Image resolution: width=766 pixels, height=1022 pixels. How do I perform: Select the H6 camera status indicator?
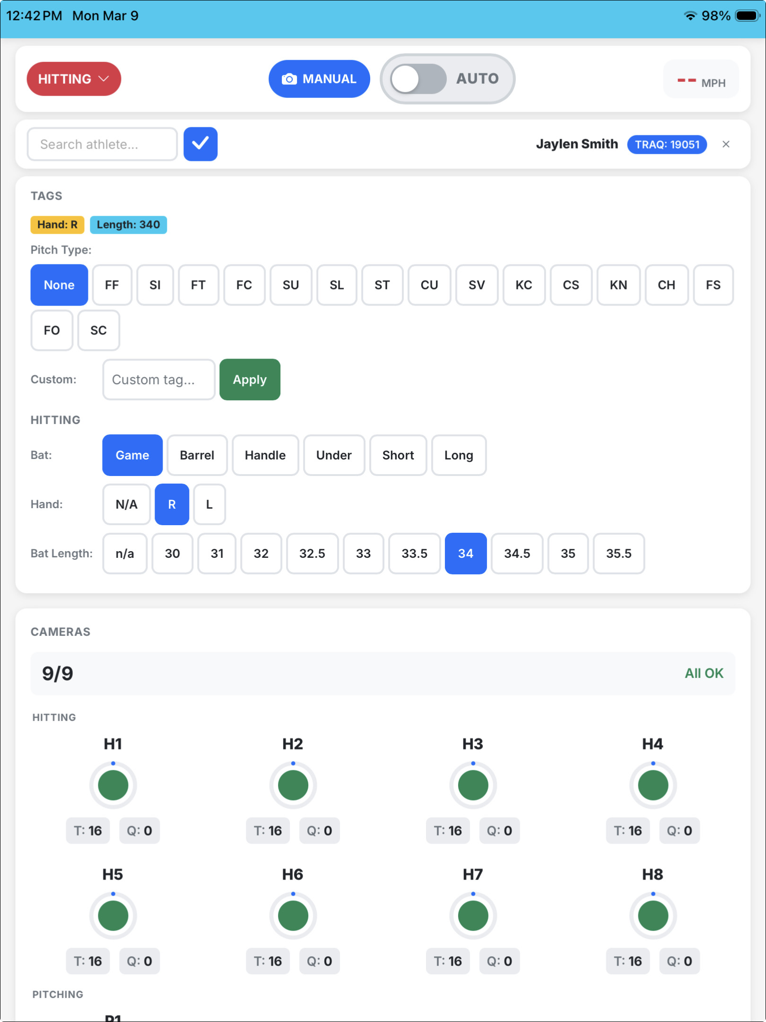coord(293,916)
